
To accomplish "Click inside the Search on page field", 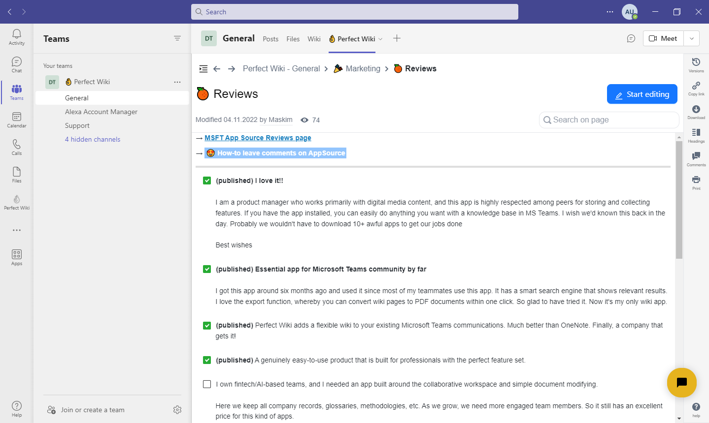I will click(608, 120).
